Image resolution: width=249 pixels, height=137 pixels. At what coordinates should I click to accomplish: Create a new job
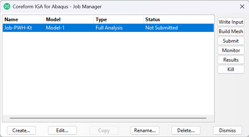click(x=21, y=130)
